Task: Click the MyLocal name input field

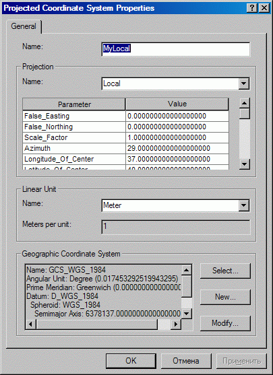Action: tap(176, 49)
